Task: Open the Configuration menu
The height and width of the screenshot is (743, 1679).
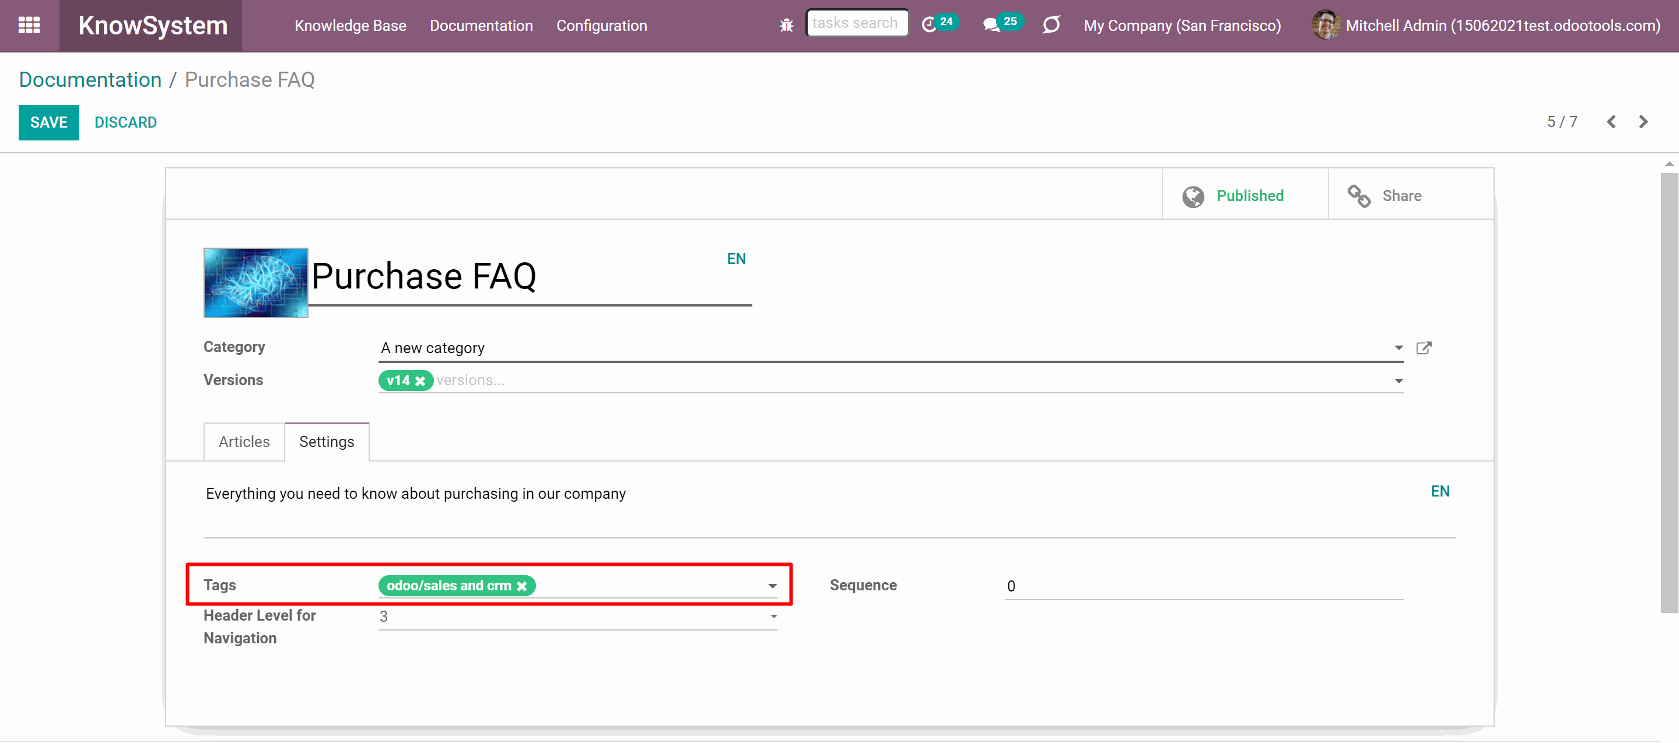Action: pos(602,26)
